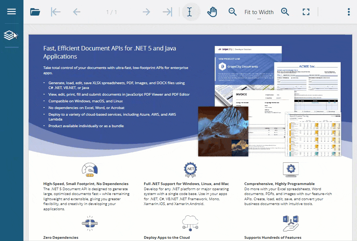
Task: Jump to the last page
Action: coord(168,12)
